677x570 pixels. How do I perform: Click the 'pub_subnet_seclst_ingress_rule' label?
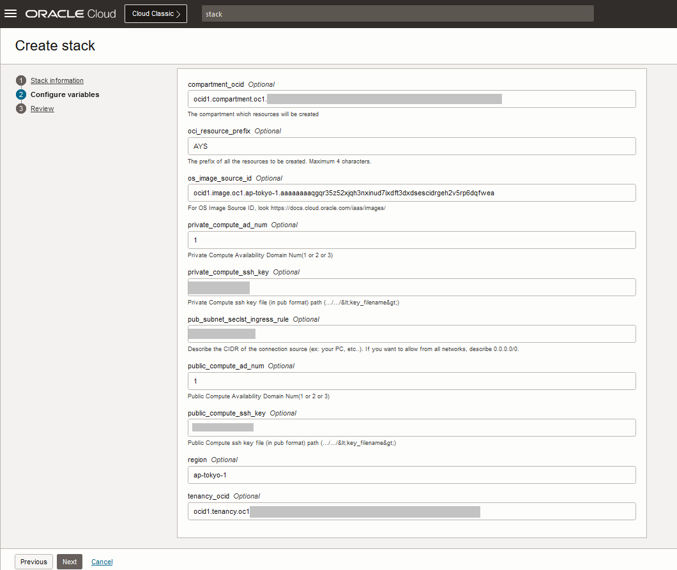[x=238, y=319]
